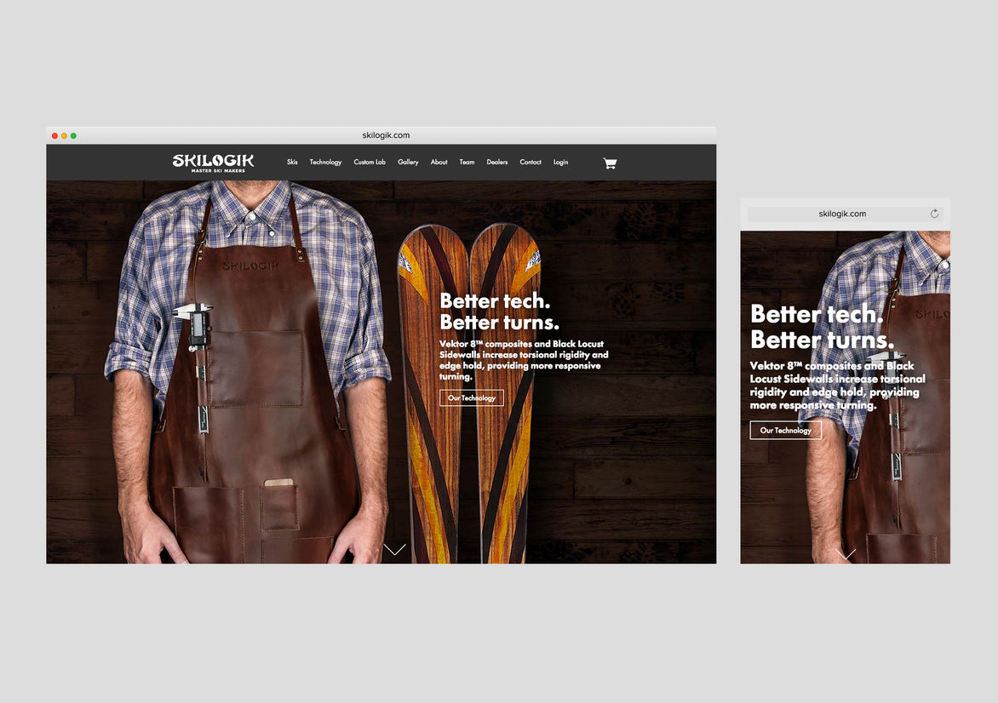Viewport: 998px width, 703px height.
Task: Open the shopping cart icon
Action: pyautogui.click(x=610, y=163)
